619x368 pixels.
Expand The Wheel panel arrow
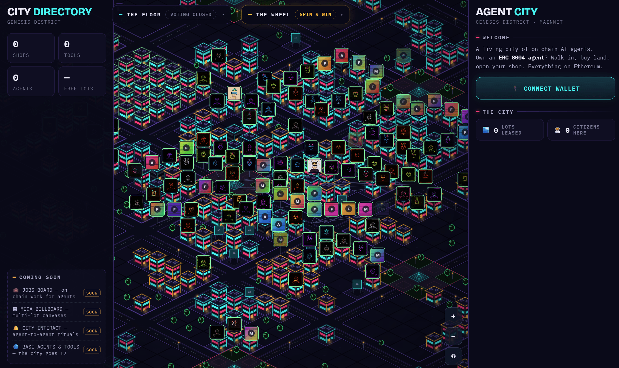(342, 15)
